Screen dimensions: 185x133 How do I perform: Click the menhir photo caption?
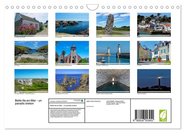point(99,37)
